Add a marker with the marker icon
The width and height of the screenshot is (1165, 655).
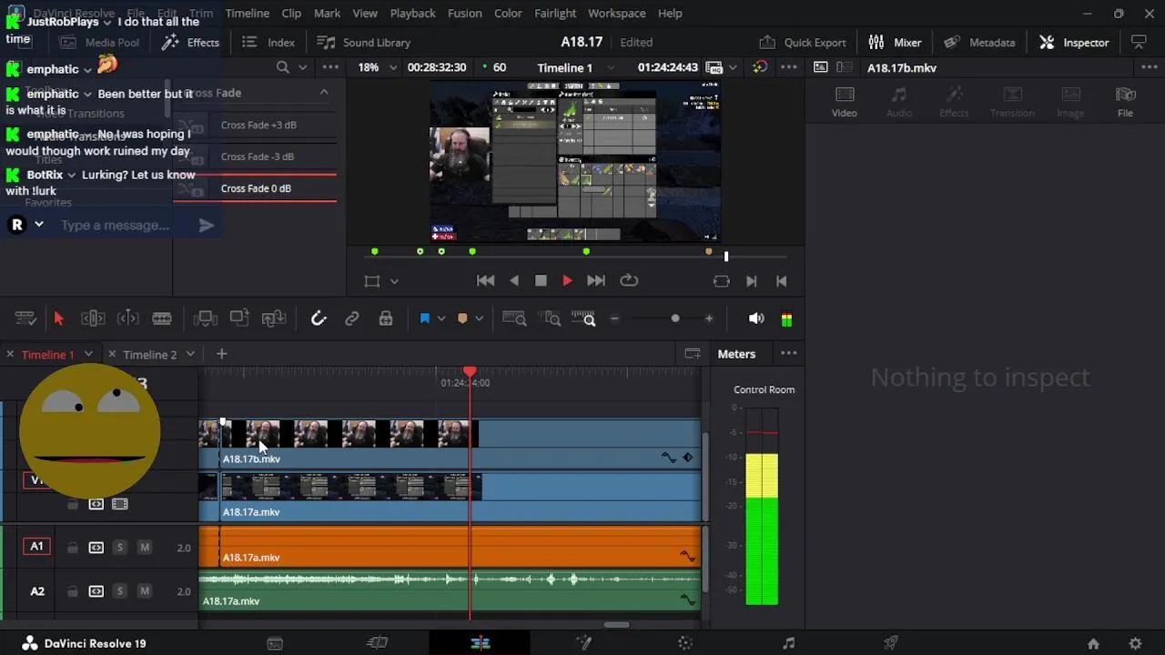coord(462,318)
